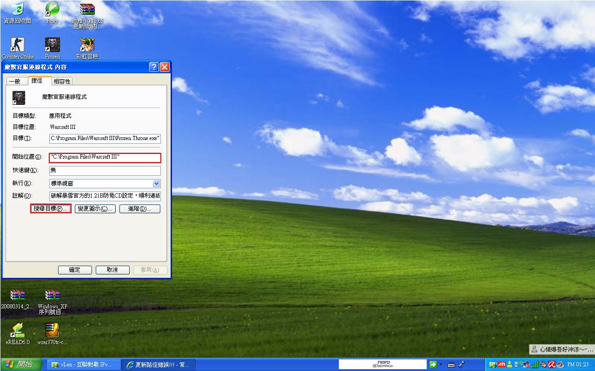Open the 開始 Start menu button
595x371 pixels.
point(21,365)
